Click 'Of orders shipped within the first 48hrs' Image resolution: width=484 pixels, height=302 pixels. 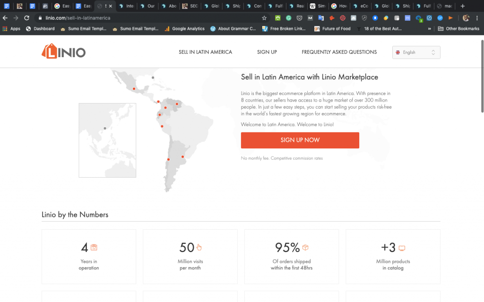[x=292, y=265]
